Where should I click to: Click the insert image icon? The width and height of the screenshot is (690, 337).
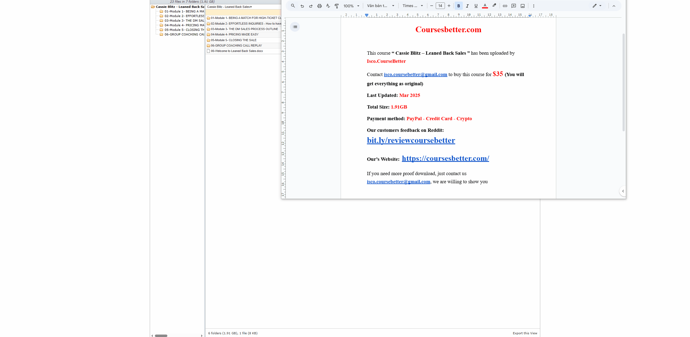523,6
